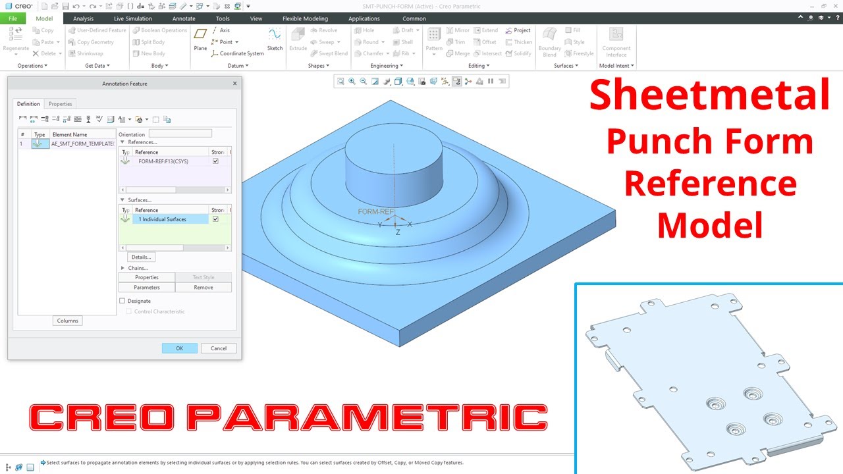843x474 pixels.
Task: Click the first dimension annotation icon in dialog
Action: [x=22, y=119]
